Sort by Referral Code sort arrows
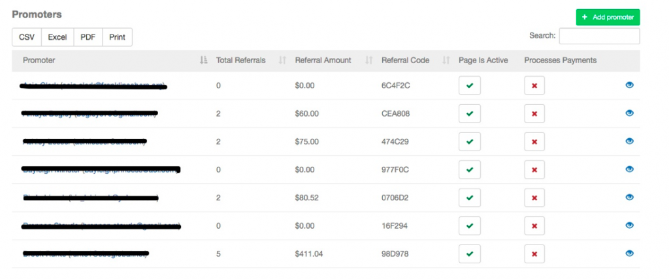This screenshot has height=279, width=669. [x=446, y=61]
